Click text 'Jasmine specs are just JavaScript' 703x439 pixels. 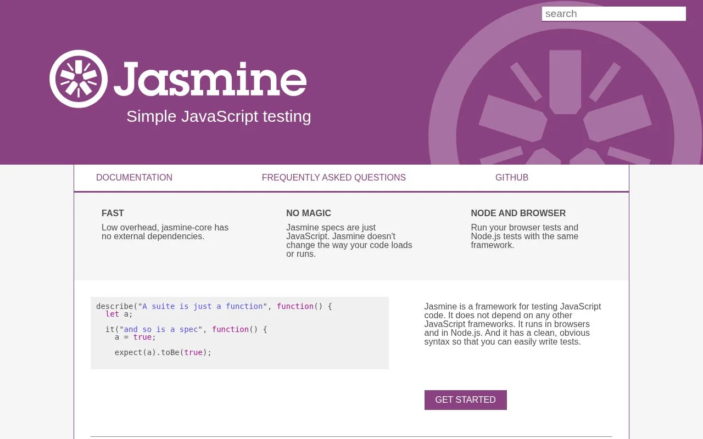coord(331,232)
